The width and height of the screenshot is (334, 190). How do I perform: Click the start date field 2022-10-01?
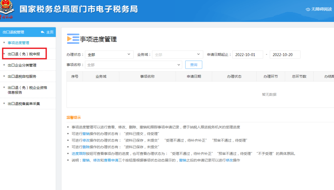point(247,55)
